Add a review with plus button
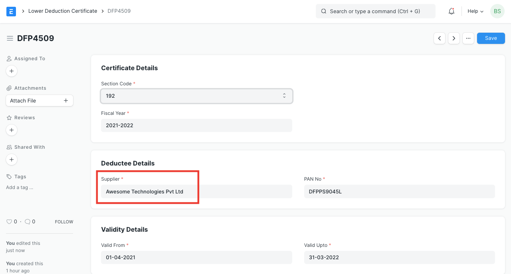This screenshot has height=274, width=511. [x=12, y=130]
